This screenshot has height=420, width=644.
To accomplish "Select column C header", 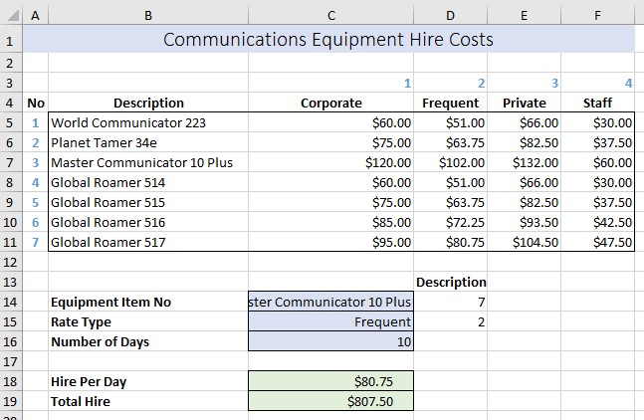I will pos(331,16).
